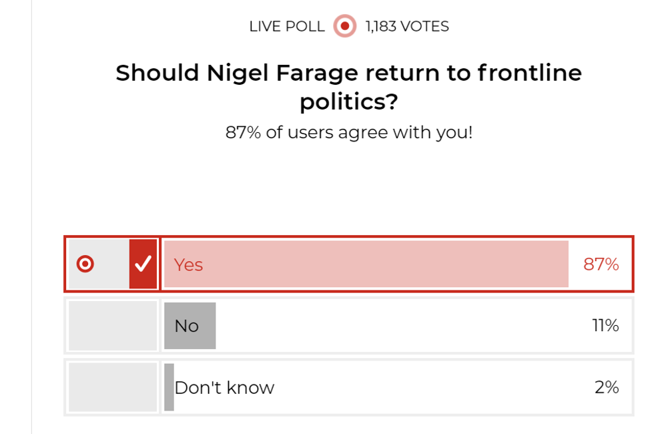The height and width of the screenshot is (434, 654).
Task: Click the "Yes" option text label
Action: 188,264
